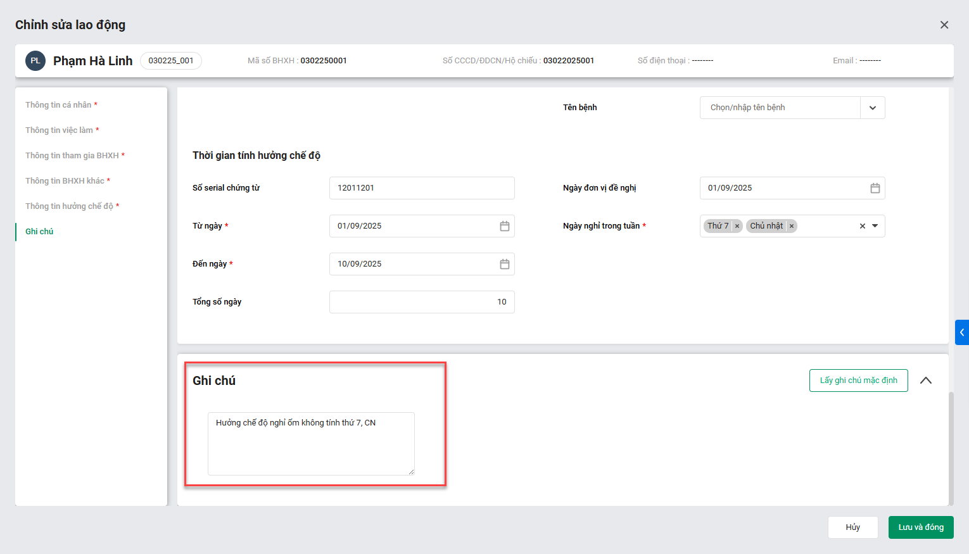The image size is (969, 554).
Task: Click the vertical scrollbar on form
Action: coord(951,443)
